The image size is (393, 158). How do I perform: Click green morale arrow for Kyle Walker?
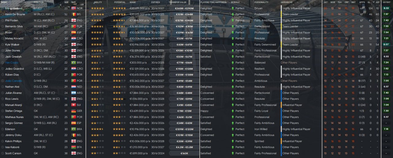tap(233, 44)
